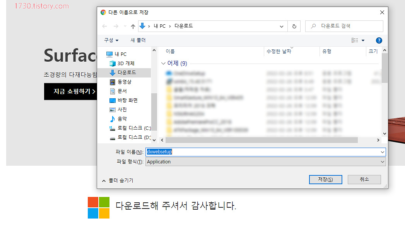Click '지금 쇼핑하기' button on the webpage
Image resolution: width=405 pixels, height=227 pixels.
[x=70, y=91]
